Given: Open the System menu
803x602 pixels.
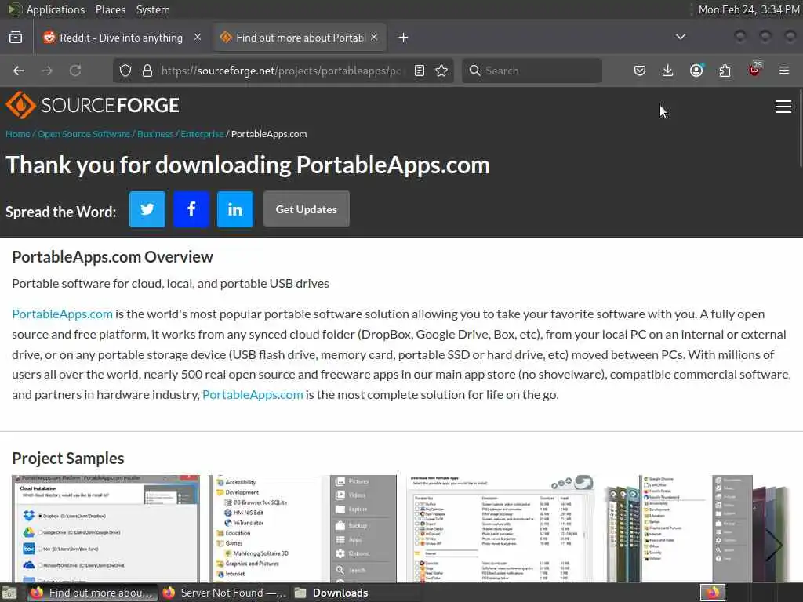Looking at the screenshot, I should pos(153,9).
